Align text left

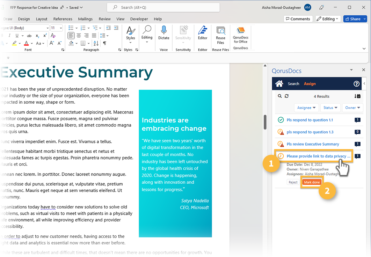71,36
